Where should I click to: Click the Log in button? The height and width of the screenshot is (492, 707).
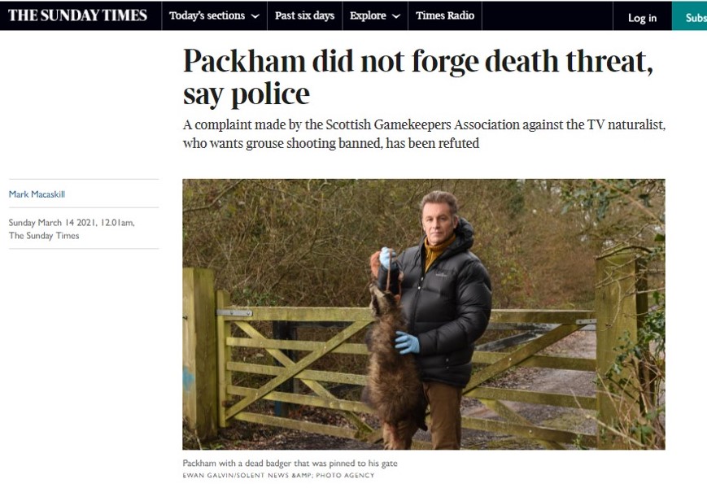(642, 18)
